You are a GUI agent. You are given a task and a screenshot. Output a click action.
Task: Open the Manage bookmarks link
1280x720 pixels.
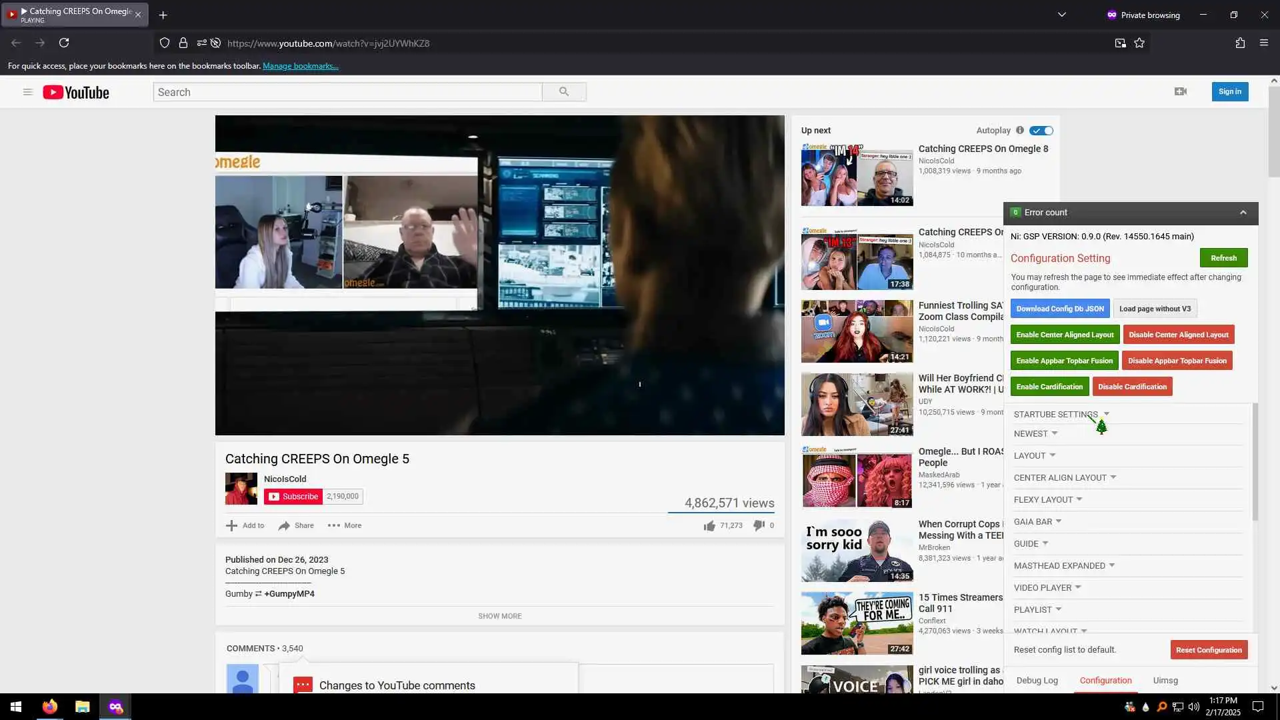[300, 66]
